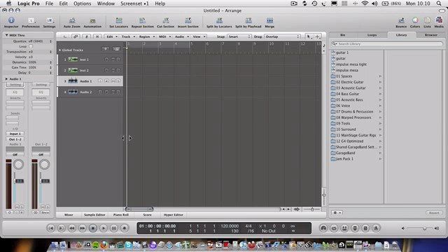Click the Cut Section icon
Viewport: 448px width, 252px height.
[165, 20]
